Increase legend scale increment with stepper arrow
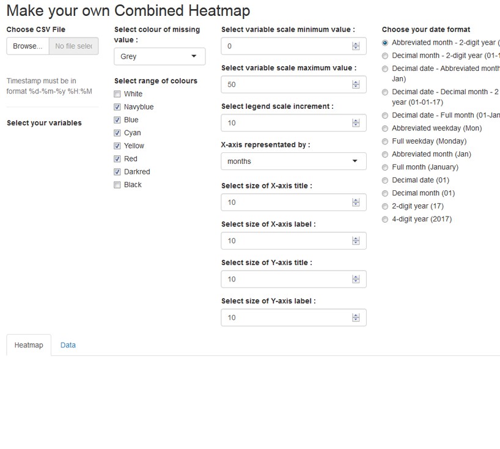This screenshot has width=500, height=449. tap(356, 121)
